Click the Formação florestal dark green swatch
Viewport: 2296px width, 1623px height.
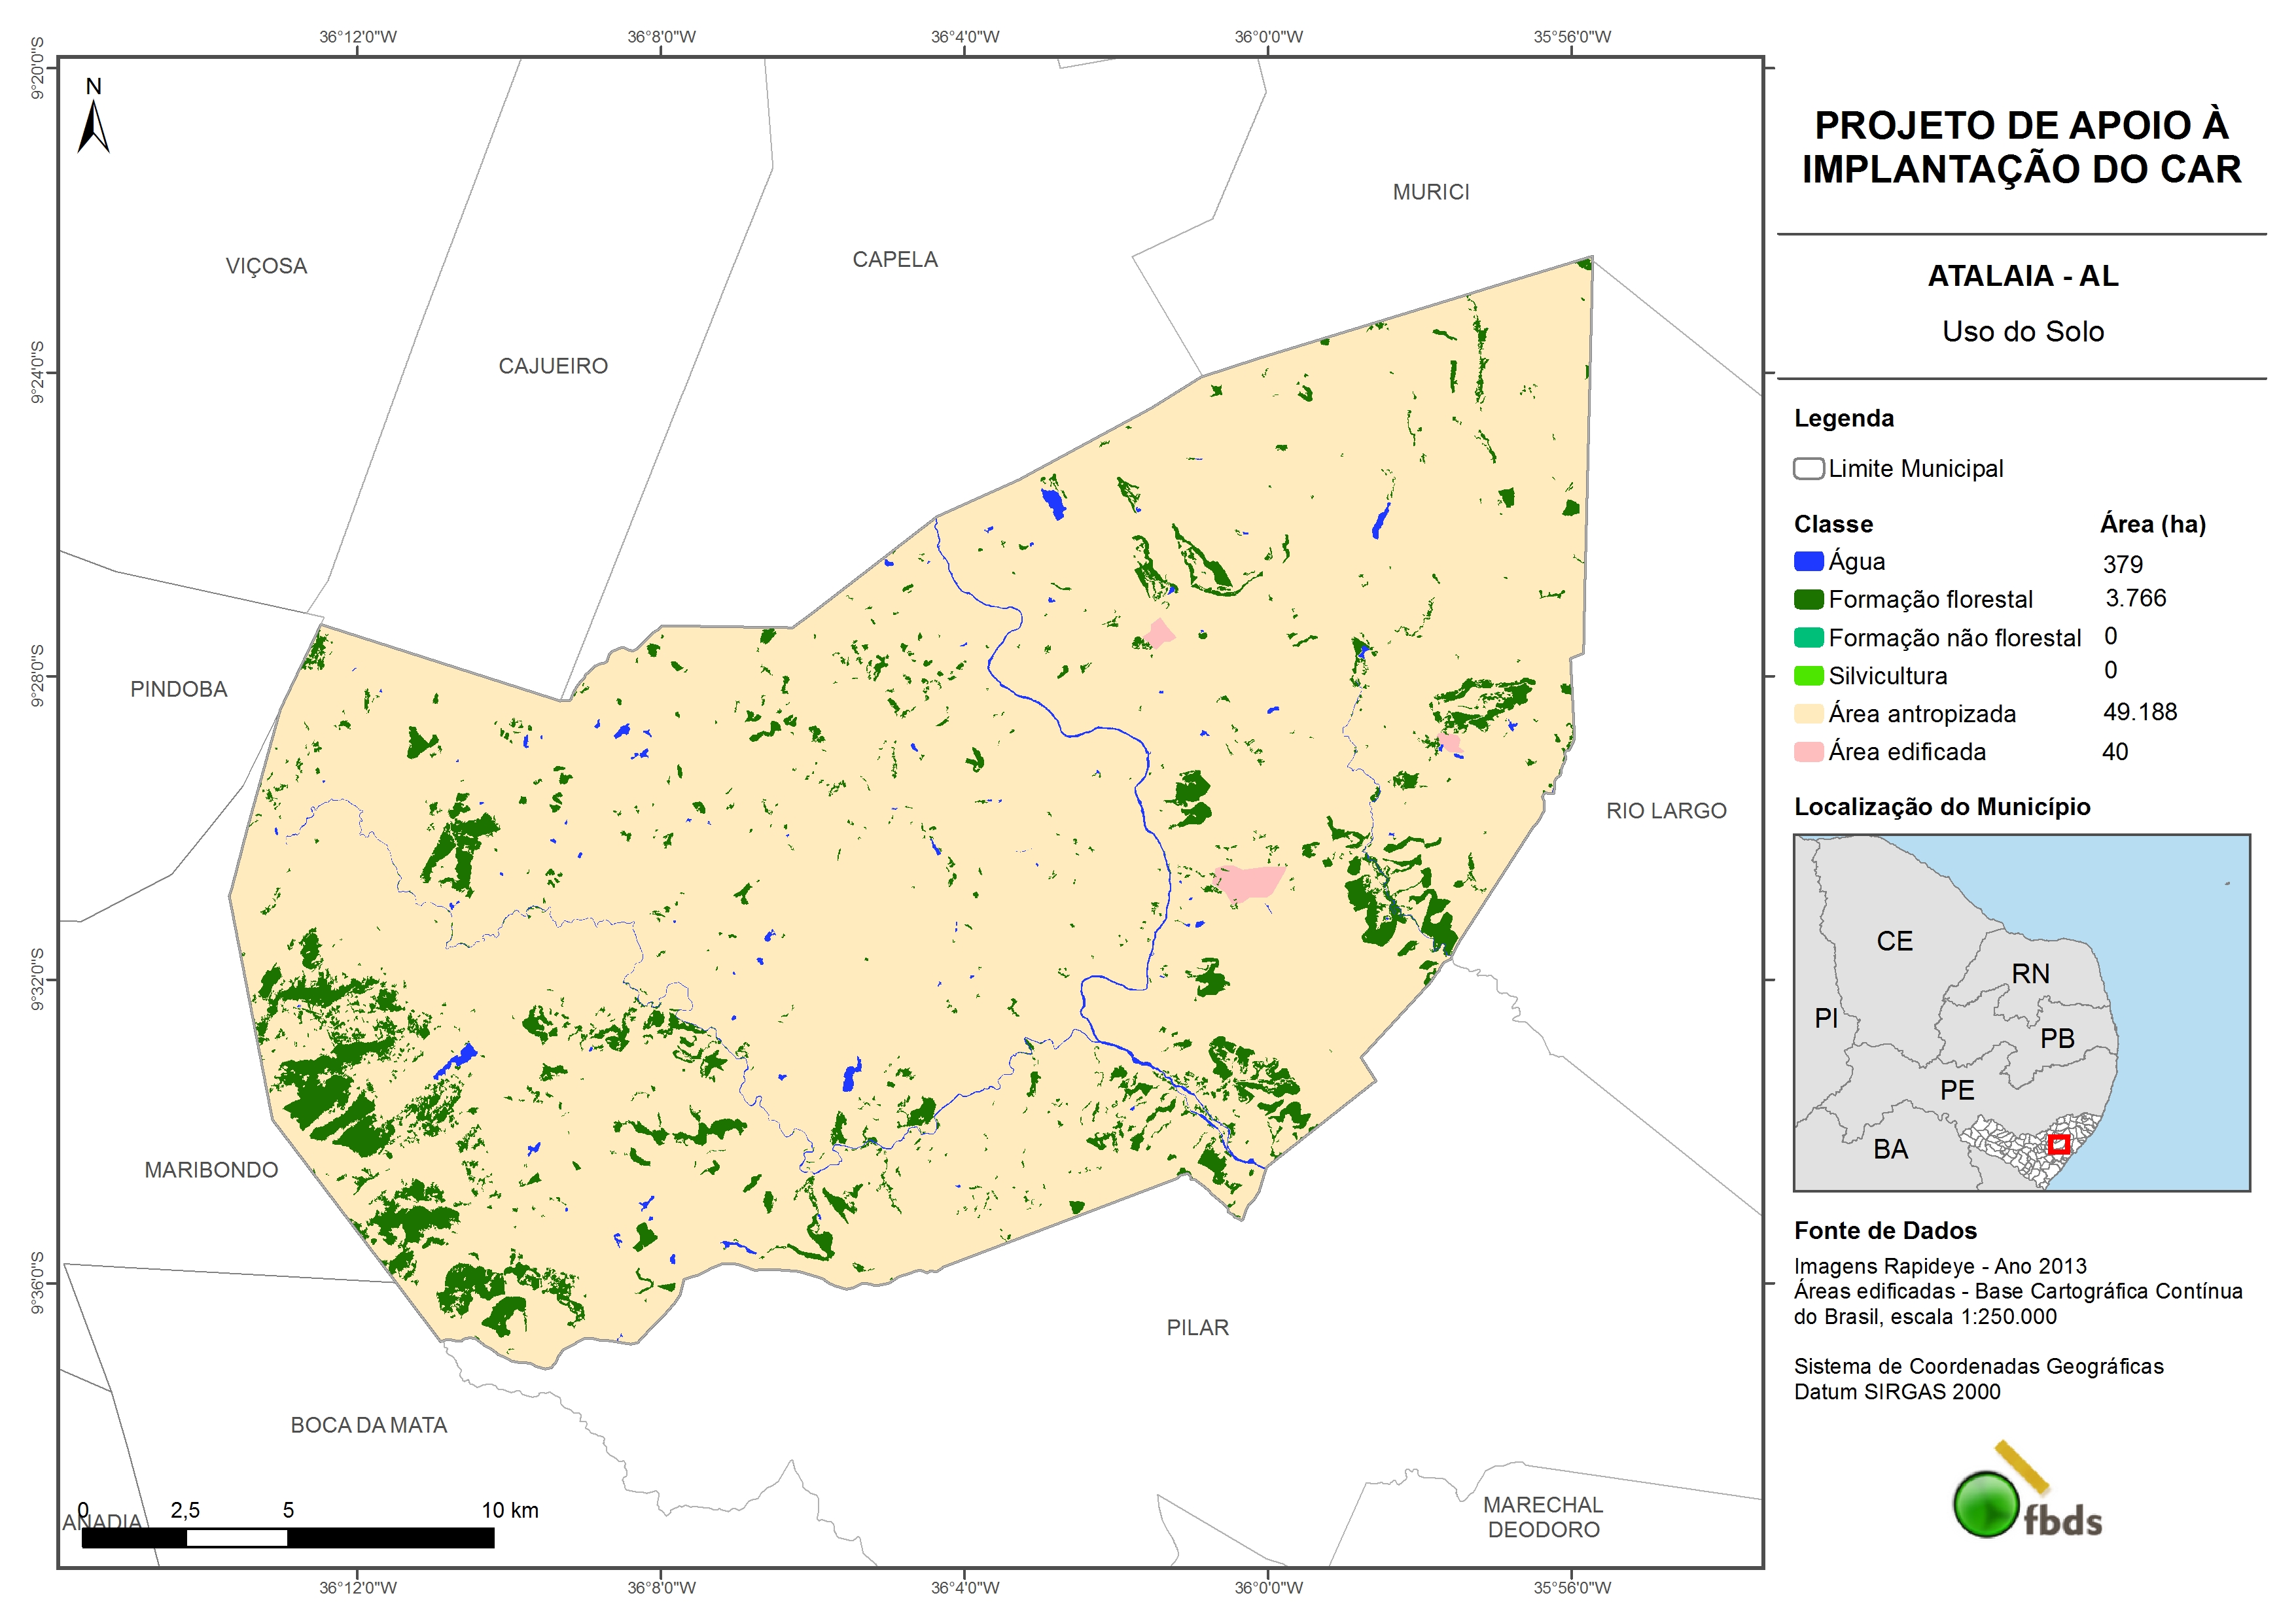click(1808, 600)
